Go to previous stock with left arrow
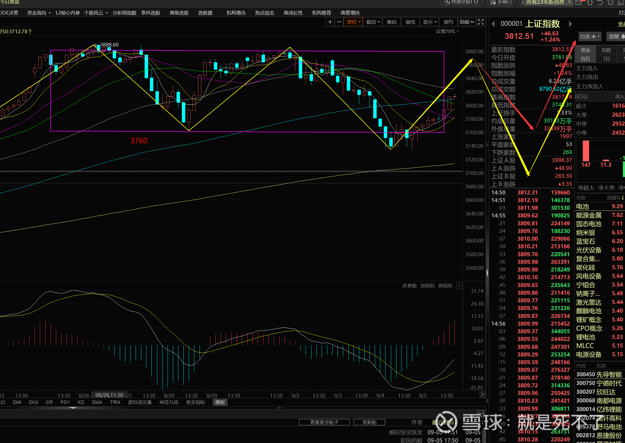This screenshot has width=625, height=443. (x=493, y=24)
